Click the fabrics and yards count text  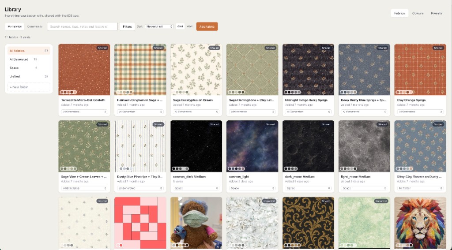[18, 37]
